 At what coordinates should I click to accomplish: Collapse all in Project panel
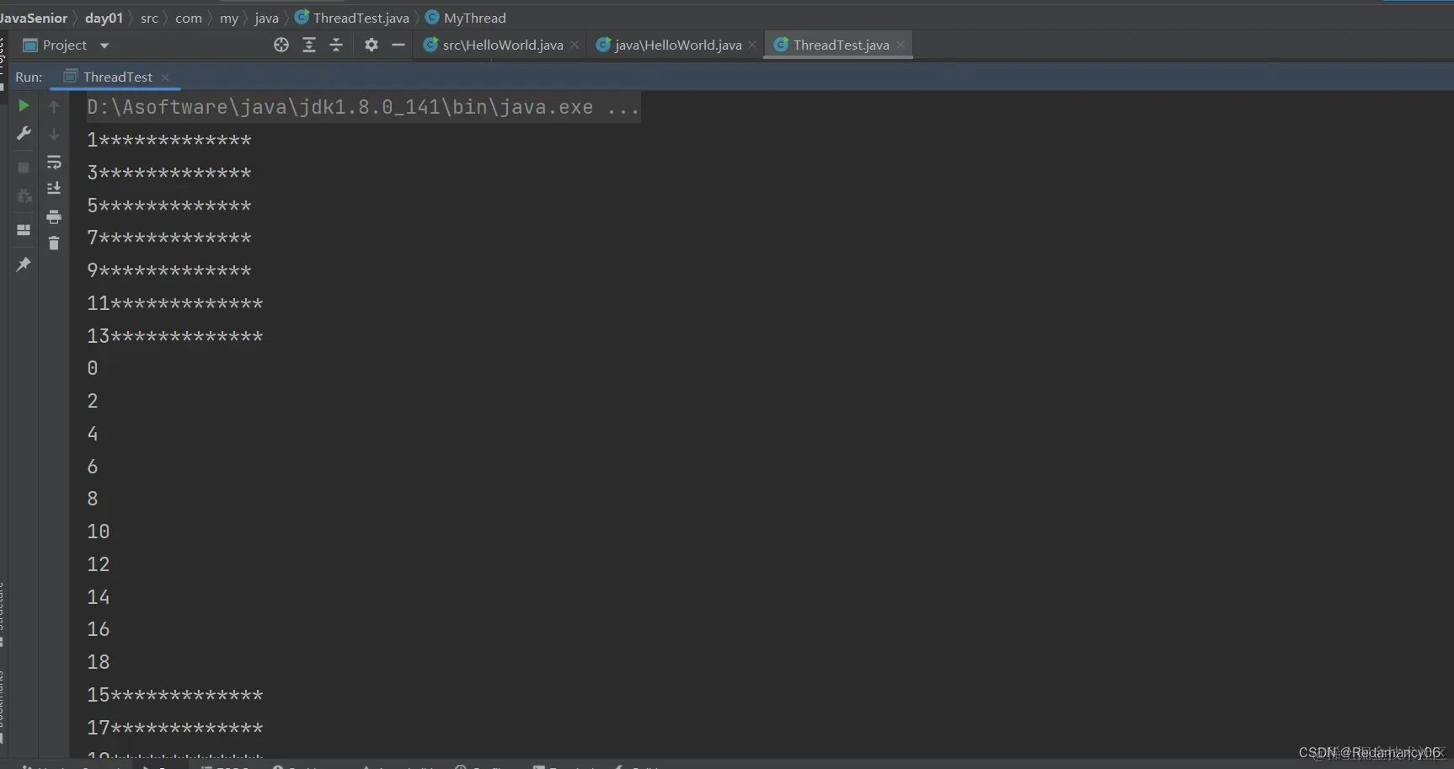point(336,45)
